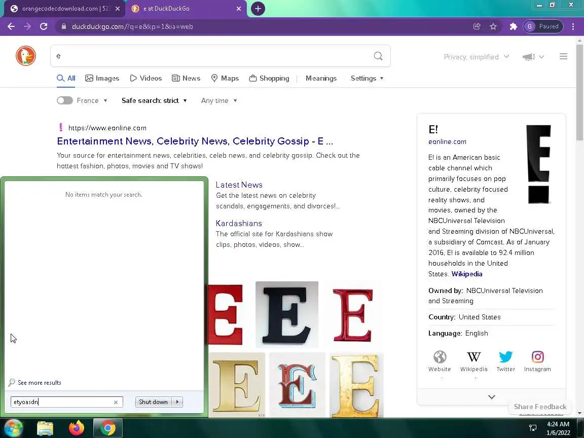
Task: Open the Instagram icon in the E! panel
Action: tap(537, 361)
